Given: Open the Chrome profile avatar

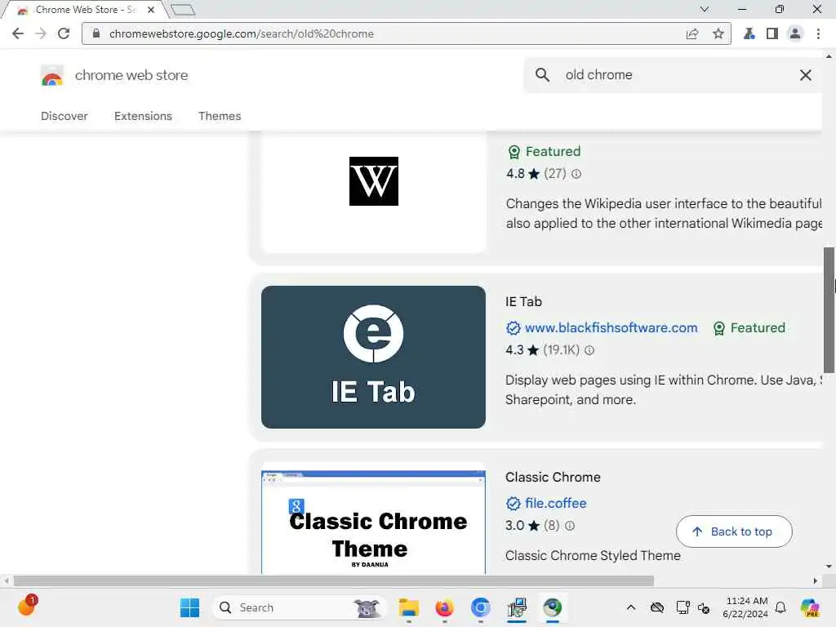Looking at the screenshot, I should [x=795, y=33].
